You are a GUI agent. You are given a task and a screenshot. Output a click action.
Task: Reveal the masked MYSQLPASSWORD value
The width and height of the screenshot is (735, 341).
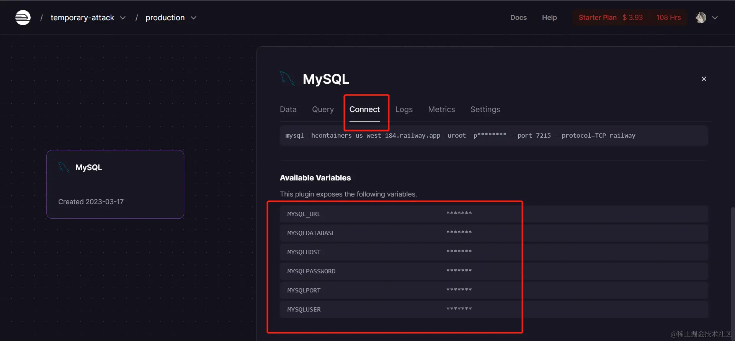(x=459, y=271)
